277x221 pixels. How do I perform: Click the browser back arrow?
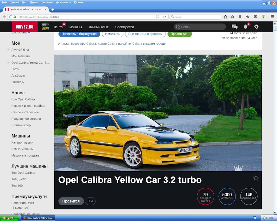(x=5, y=17)
